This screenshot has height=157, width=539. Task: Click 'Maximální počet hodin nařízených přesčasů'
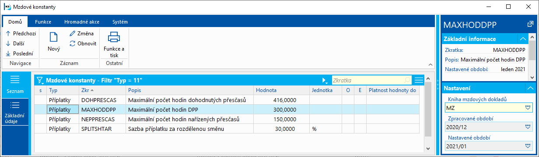pyautogui.click(x=184, y=119)
